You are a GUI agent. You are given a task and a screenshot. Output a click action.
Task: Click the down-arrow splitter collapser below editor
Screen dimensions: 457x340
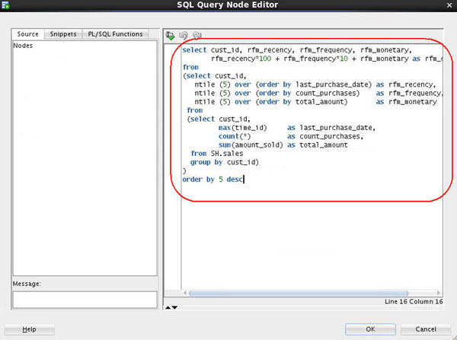(x=174, y=307)
